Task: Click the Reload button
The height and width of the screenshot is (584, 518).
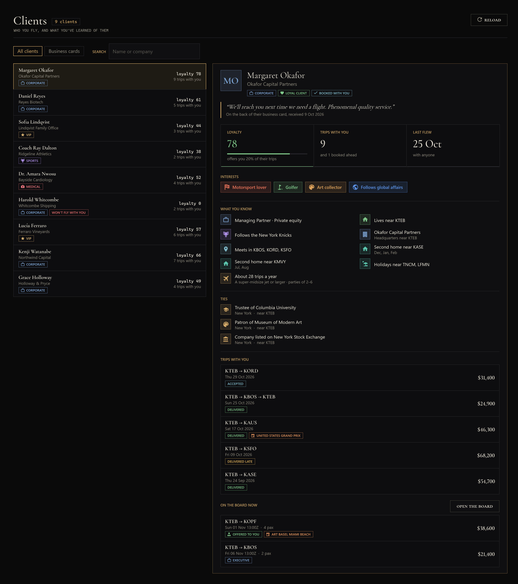Action: coord(489,20)
